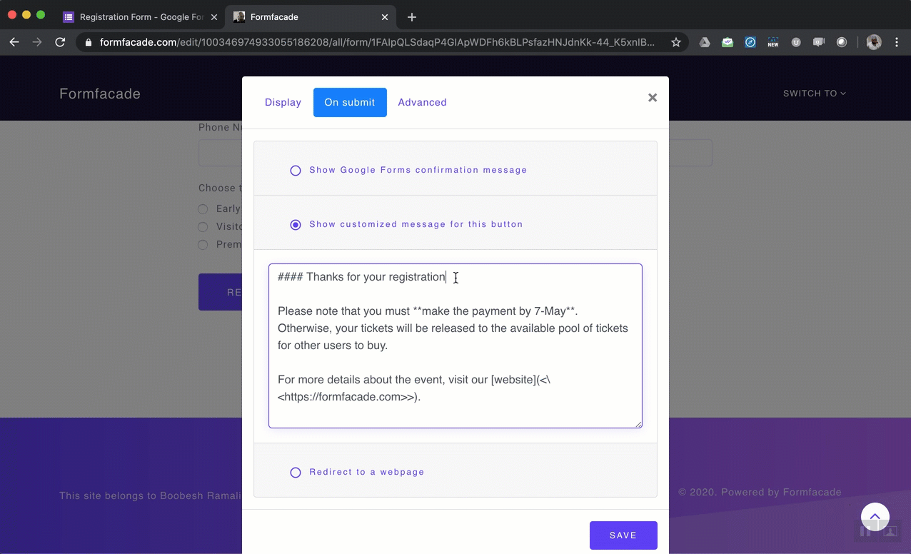Select Show Google Forms confirmation message option

pyautogui.click(x=296, y=171)
